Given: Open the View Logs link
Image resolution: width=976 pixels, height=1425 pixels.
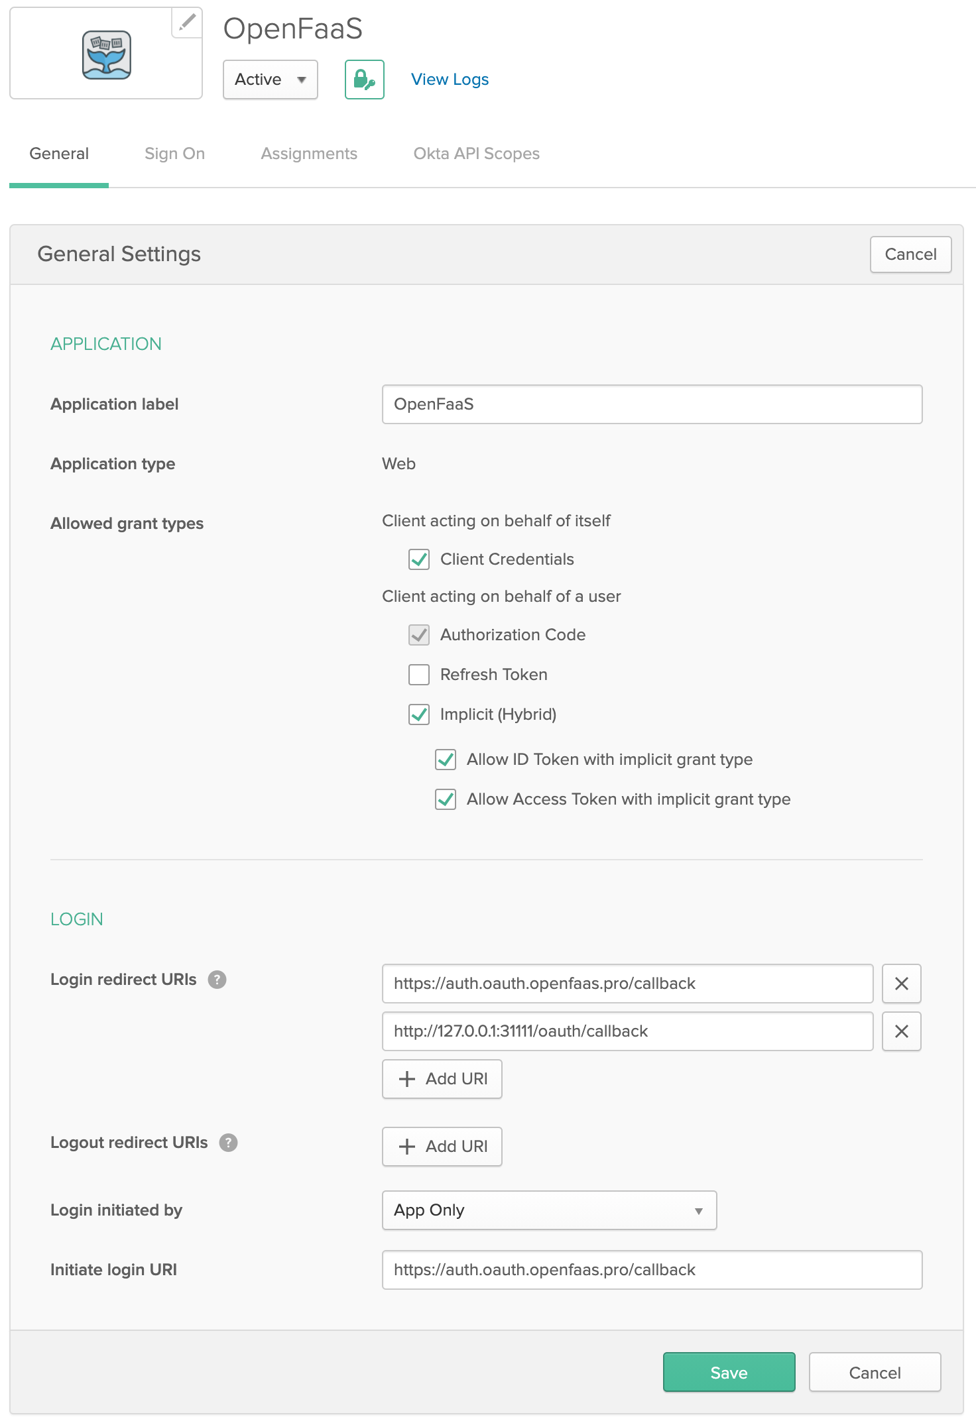Looking at the screenshot, I should click(450, 80).
